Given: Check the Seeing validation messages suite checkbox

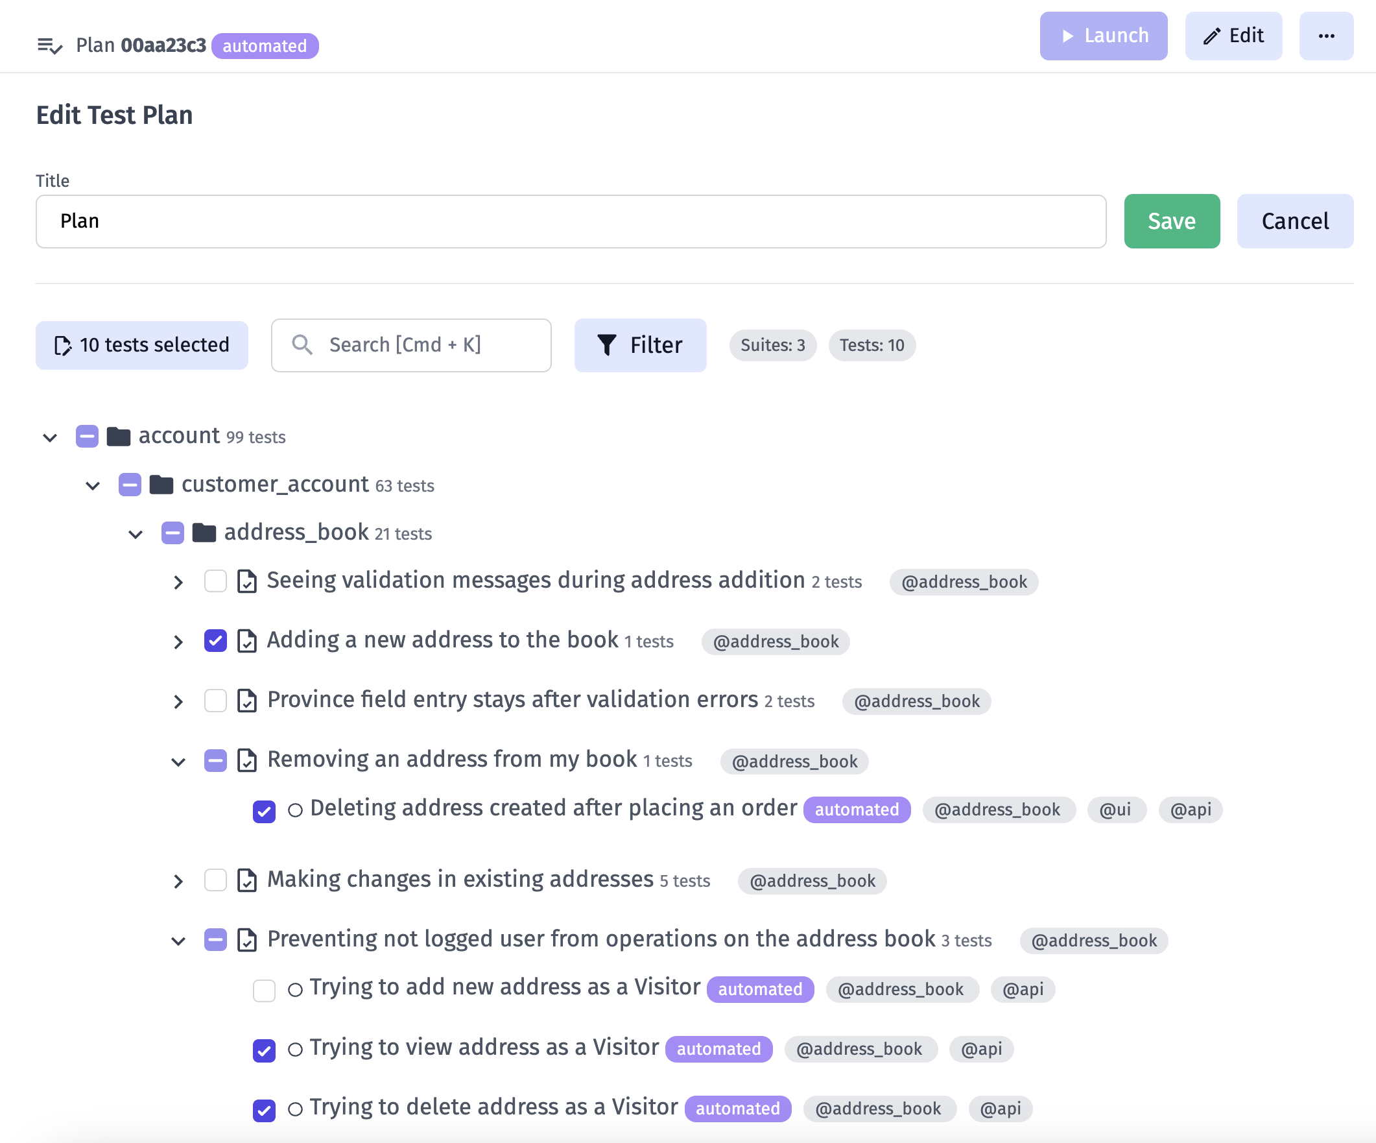Looking at the screenshot, I should point(215,581).
